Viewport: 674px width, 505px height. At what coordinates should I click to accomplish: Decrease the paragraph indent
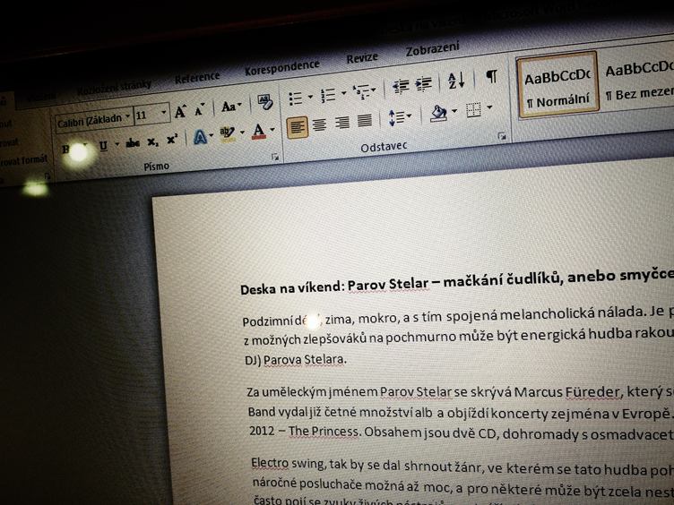[401, 86]
